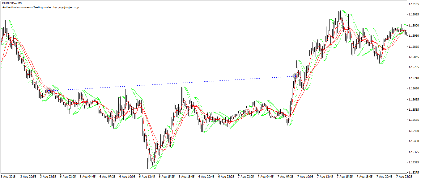Click the 1.16105 price label

414,4
